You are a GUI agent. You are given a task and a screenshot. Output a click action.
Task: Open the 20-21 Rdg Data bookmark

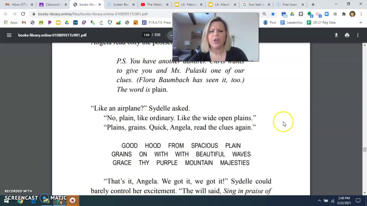(x=321, y=23)
